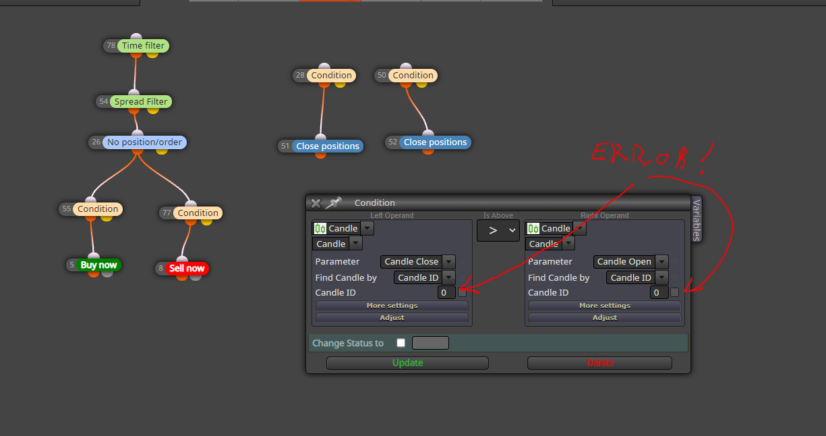Pin the Condition dialog with the pushpin icon
The image size is (826, 436).
tap(334, 202)
